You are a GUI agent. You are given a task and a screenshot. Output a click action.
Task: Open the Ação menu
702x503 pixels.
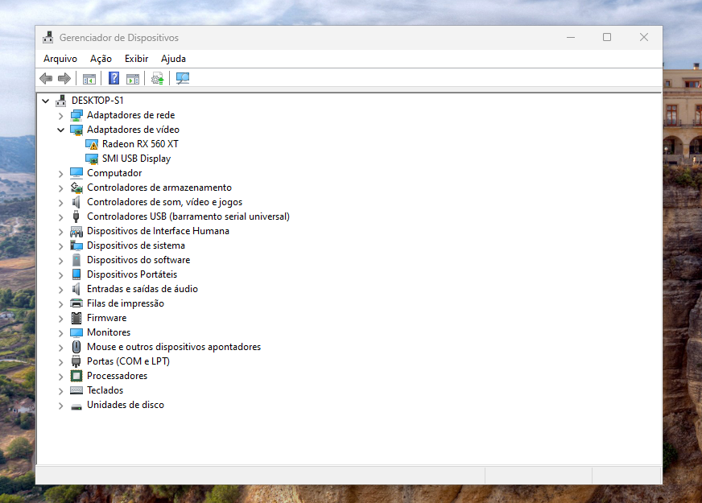[x=101, y=59]
